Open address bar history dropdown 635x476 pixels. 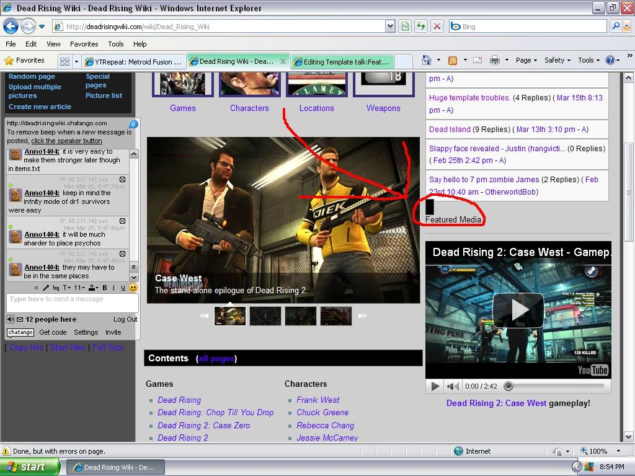pyautogui.click(x=390, y=26)
